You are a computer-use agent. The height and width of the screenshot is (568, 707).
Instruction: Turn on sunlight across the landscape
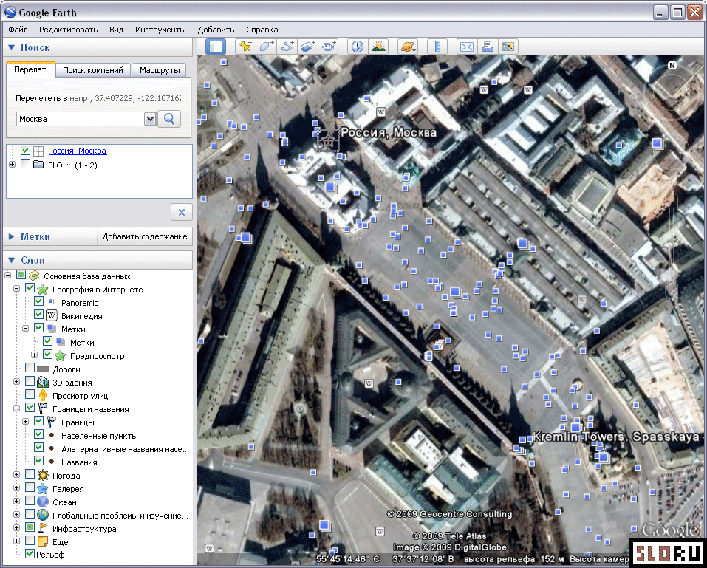coord(378,47)
